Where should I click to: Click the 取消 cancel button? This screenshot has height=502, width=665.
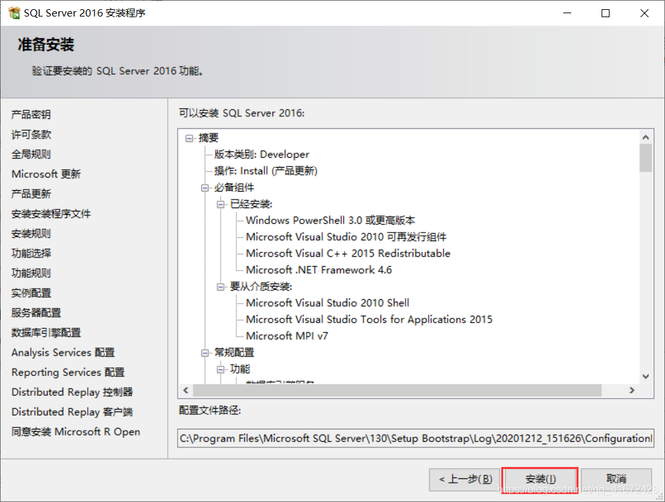point(616,480)
